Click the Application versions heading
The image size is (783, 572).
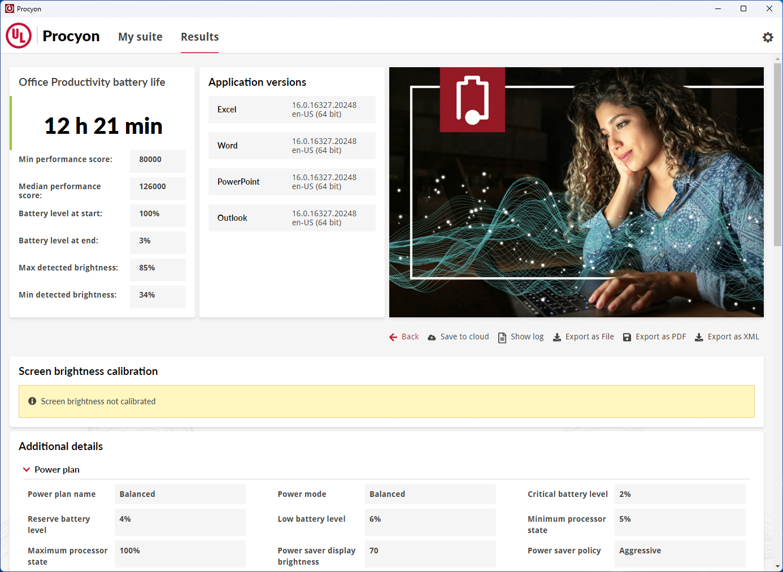coord(257,82)
